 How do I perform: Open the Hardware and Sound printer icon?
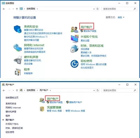click(18, 60)
